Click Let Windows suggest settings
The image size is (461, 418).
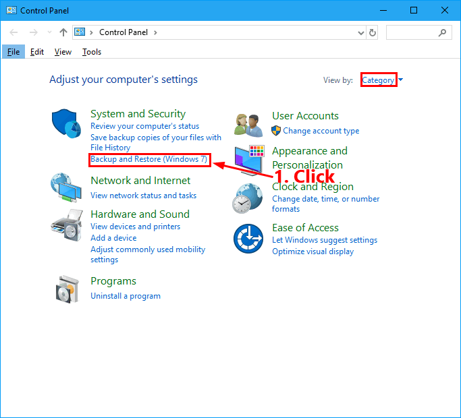pos(325,240)
